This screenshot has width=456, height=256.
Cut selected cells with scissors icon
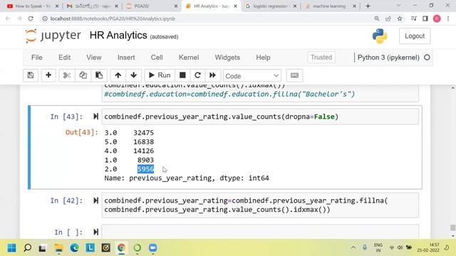coord(67,75)
